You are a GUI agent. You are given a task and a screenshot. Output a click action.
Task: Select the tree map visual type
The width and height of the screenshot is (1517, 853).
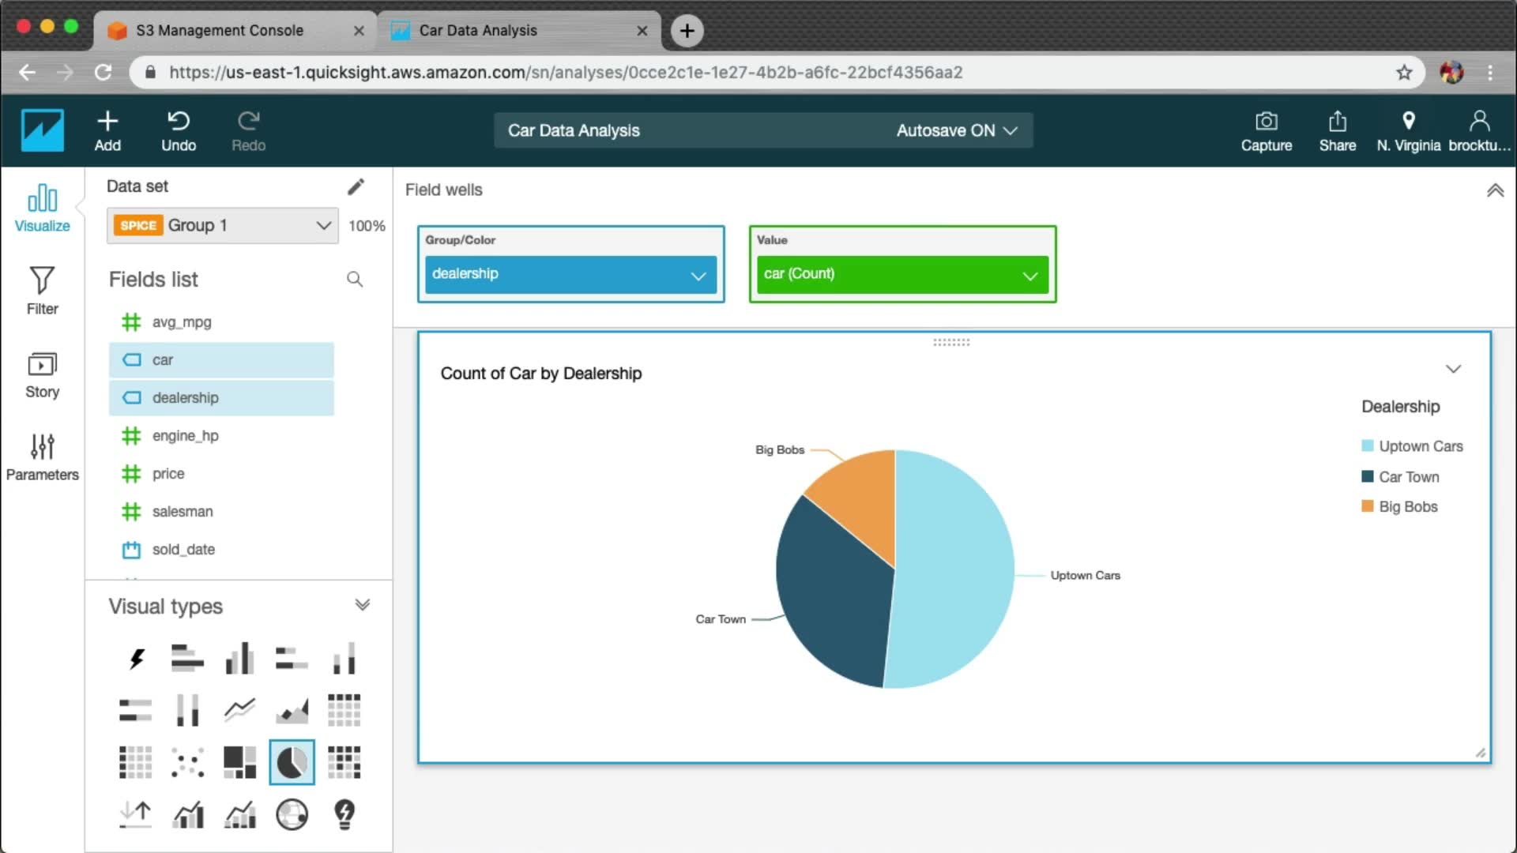pyautogui.click(x=239, y=762)
